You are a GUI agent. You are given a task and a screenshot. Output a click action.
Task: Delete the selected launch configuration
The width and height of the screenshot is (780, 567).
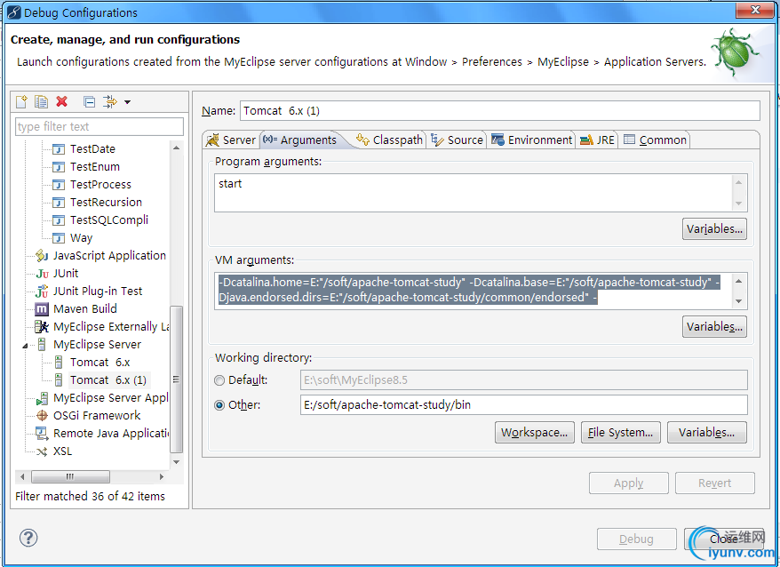click(61, 101)
